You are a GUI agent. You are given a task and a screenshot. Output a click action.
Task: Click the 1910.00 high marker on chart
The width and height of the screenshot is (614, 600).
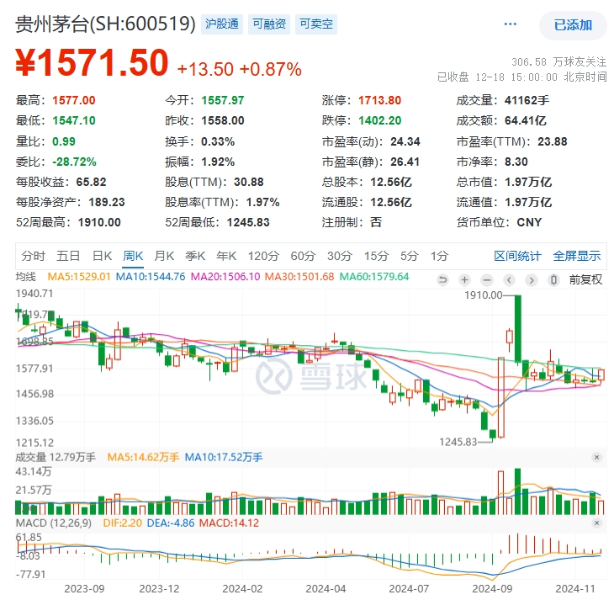coord(484,295)
